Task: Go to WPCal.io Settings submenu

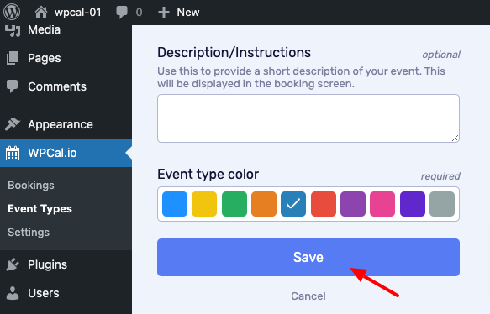Action: coord(29,233)
